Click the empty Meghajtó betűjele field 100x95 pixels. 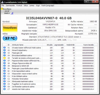[x=50, y=34]
